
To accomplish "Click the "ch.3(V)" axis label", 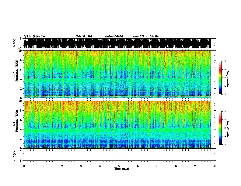I will (x=14, y=156).
